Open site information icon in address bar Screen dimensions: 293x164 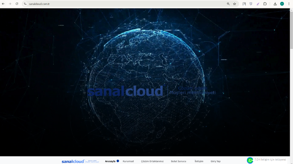tap(25, 4)
